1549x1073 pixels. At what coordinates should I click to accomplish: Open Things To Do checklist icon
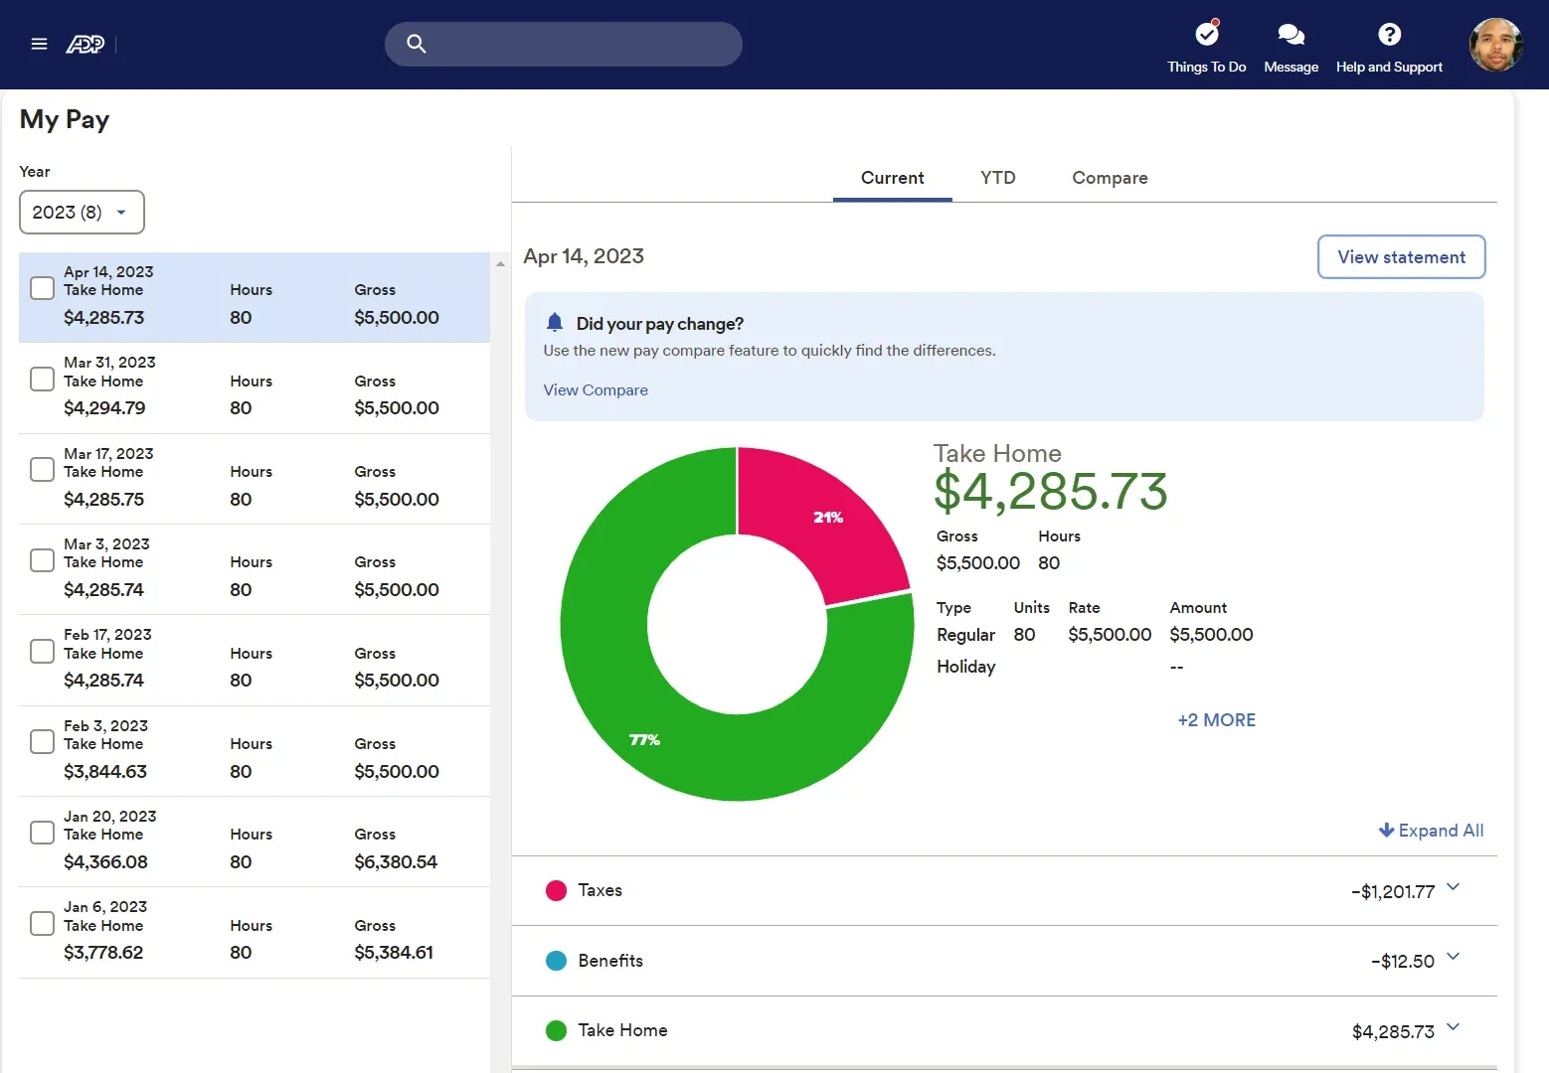pyautogui.click(x=1206, y=35)
